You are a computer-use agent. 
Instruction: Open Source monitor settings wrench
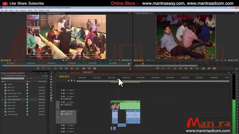click(119, 60)
